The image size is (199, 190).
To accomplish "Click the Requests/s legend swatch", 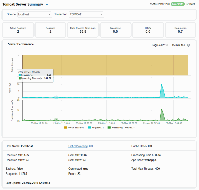I will coord(89,128).
